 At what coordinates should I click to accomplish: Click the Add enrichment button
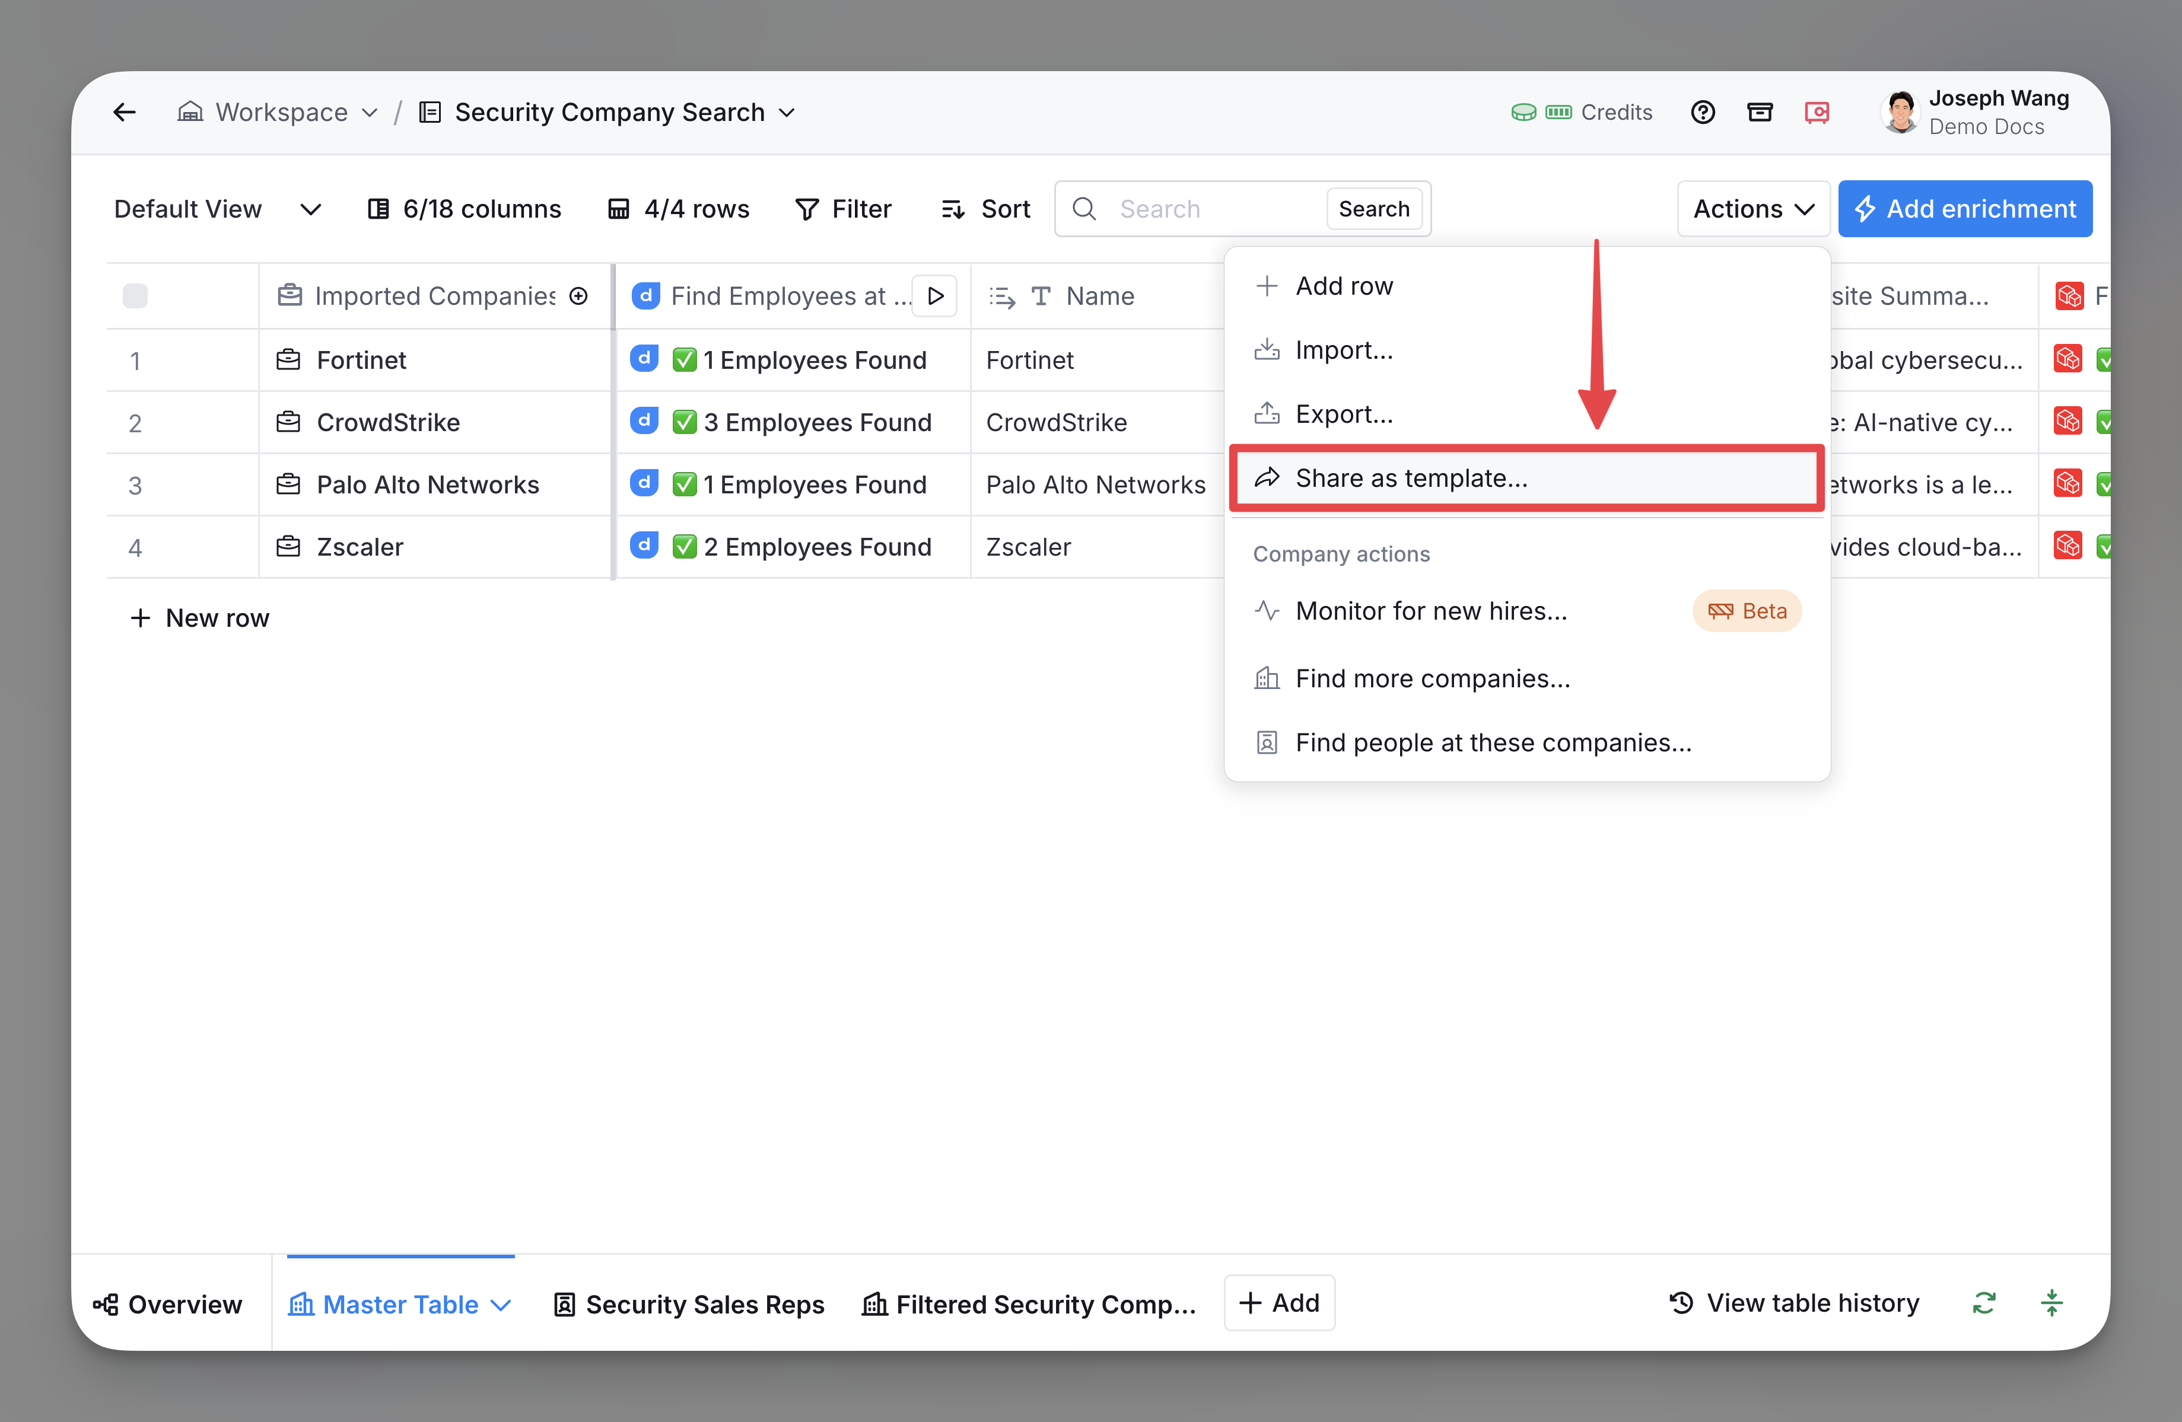point(1965,209)
